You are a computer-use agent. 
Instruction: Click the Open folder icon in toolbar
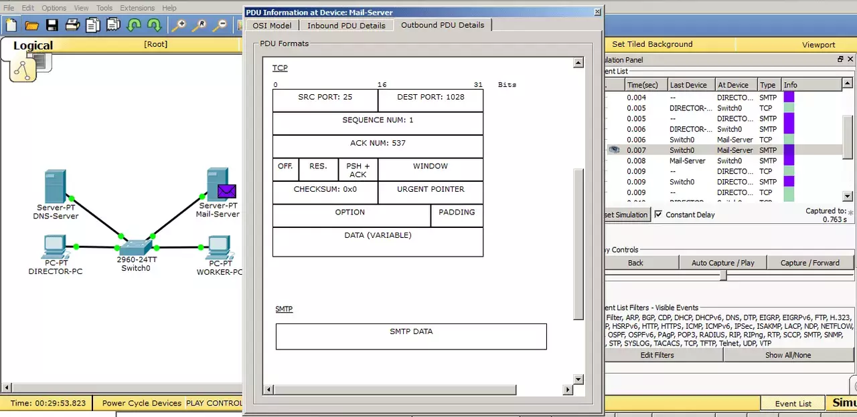pyautogui.click(x=31, y=25)
